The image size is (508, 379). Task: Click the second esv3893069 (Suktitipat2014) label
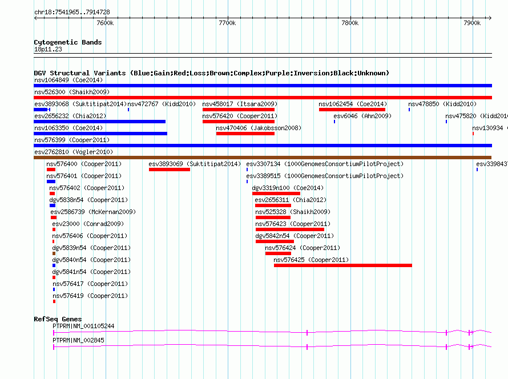pos(195,164)
